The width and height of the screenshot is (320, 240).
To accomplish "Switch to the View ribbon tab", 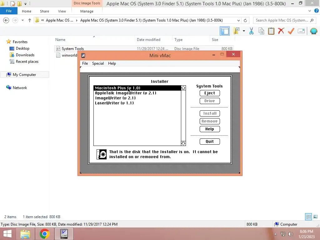I will coord(62,11).
